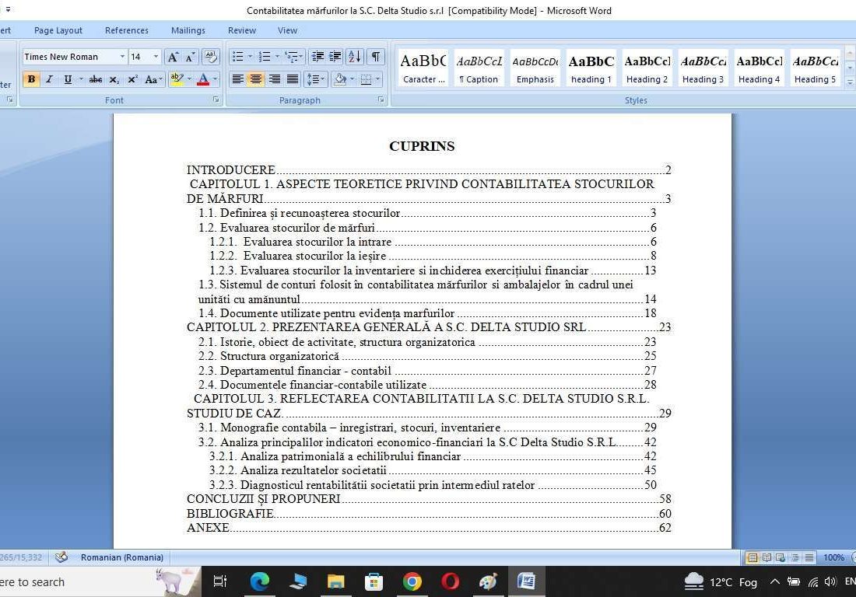Decrease the paragraph indent
Viewport: 856px width, 597px height.
317,57
